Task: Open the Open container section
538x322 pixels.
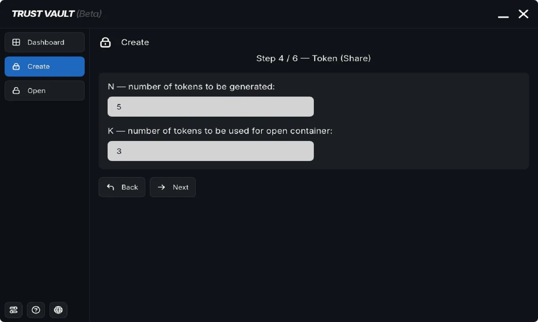Action: pyautogui.click(x=44, y=91)
